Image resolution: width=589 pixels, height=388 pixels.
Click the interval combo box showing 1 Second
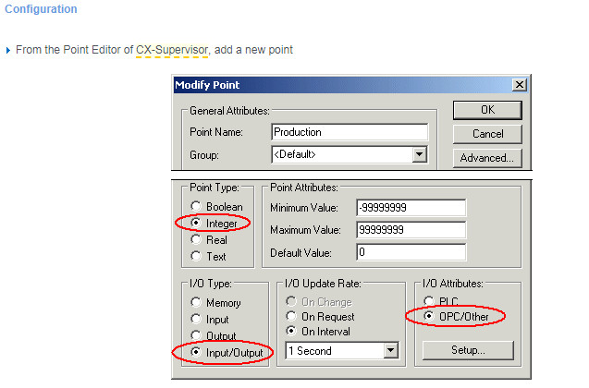pos(342,350)
